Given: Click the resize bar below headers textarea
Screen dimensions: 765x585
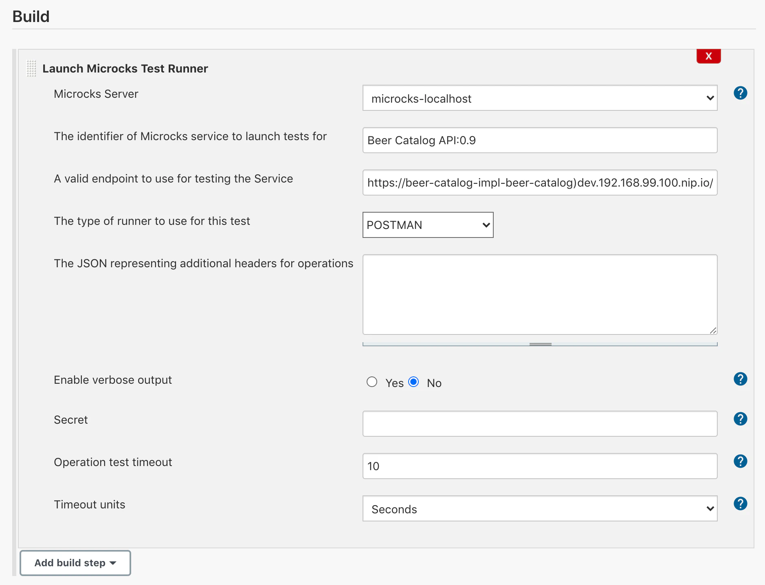Looking at the screenshot, I should [540, 345].
